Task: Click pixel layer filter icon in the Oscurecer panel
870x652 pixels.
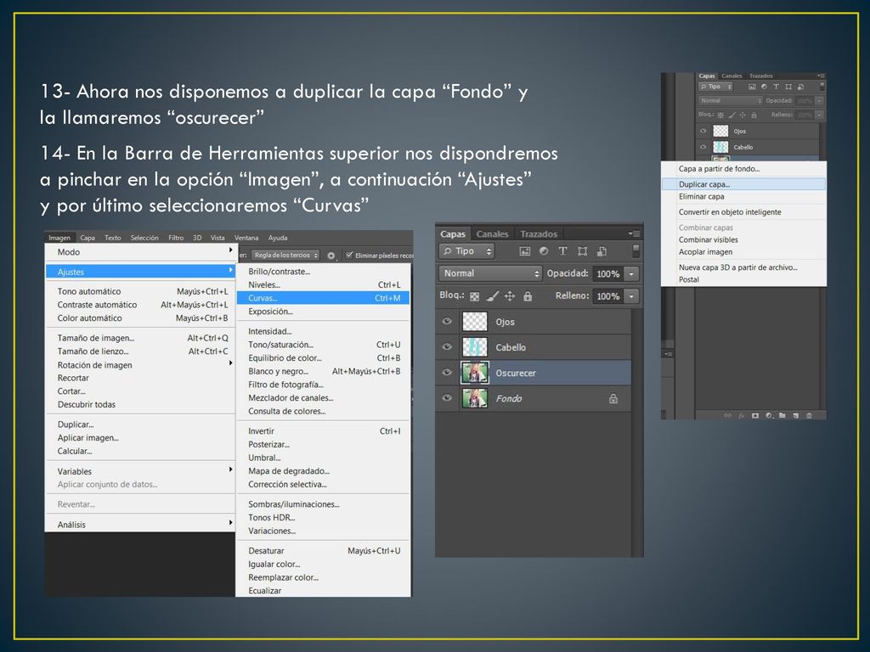Action: [x=524, y=251]
